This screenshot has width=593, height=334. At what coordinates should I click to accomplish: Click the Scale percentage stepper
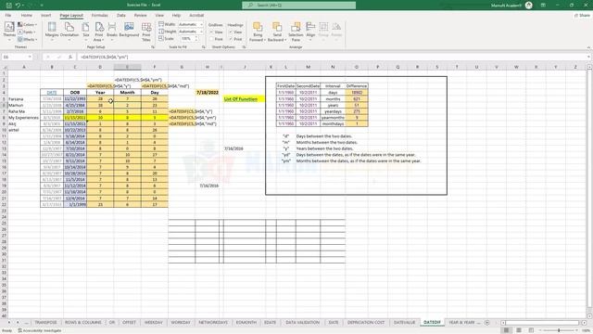pos(196,39)
